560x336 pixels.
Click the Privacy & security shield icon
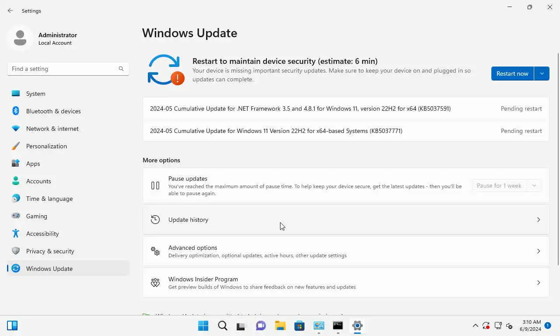coord(16,251)
